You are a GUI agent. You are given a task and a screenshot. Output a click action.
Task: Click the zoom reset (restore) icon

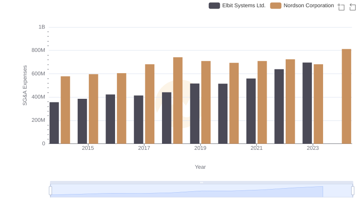pos(352,7)
